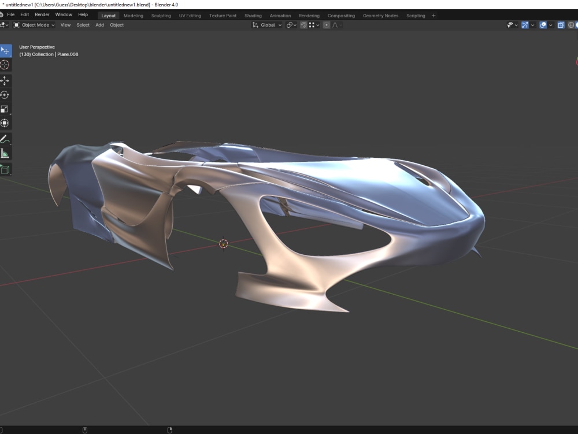The height and width of the screenshot is (434, 578).
Task: Select the Select Box tool
Action: click(5, 50)
